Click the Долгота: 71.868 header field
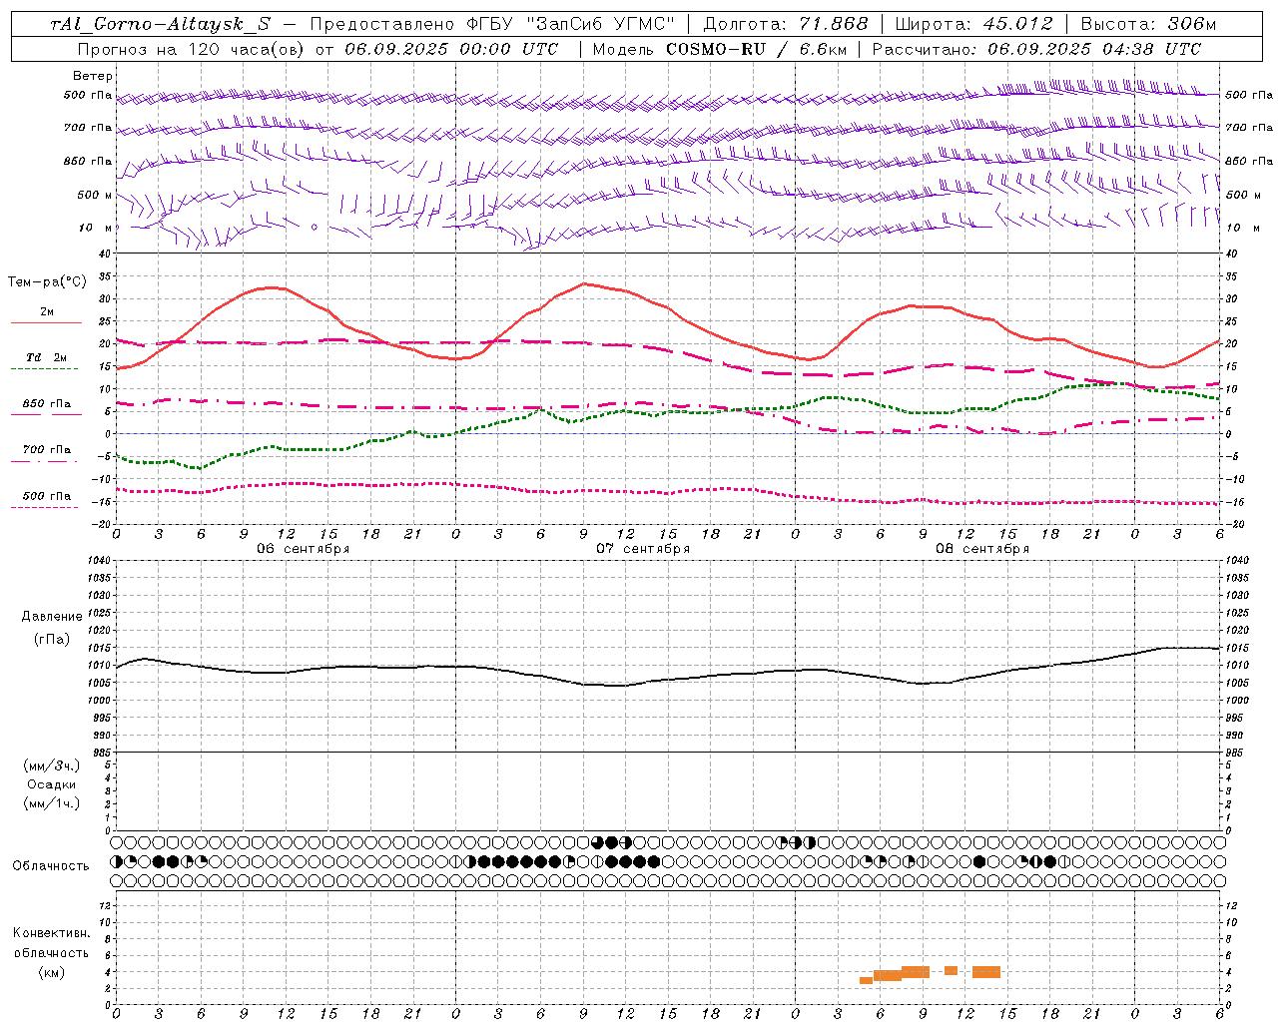This screenshot has height=1022, width=1278. (786, 24)
